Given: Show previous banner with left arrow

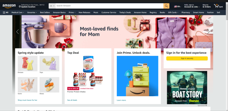Looking at the screenshot, I should click(18, 32).
